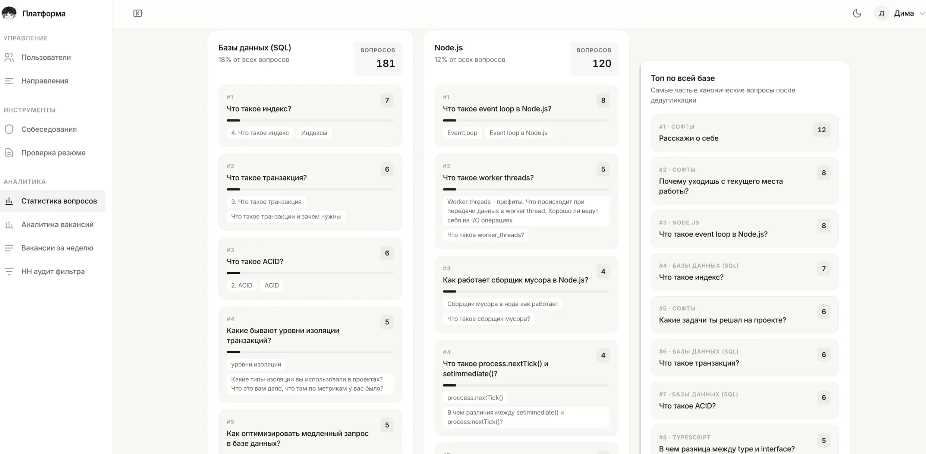Click the Пользователи users icon

pos(9,57)
